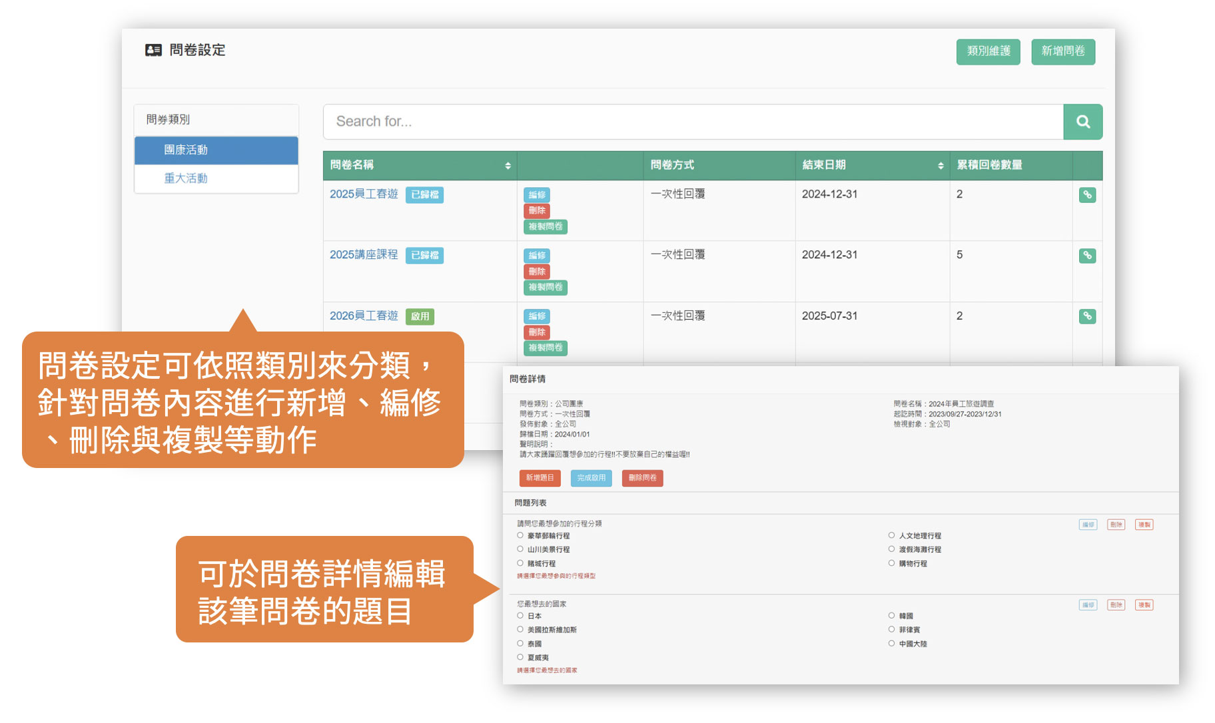Click 刪除 on the 您最想去的國家 question
The image size is (1215, 723).
pos(1116,605)
